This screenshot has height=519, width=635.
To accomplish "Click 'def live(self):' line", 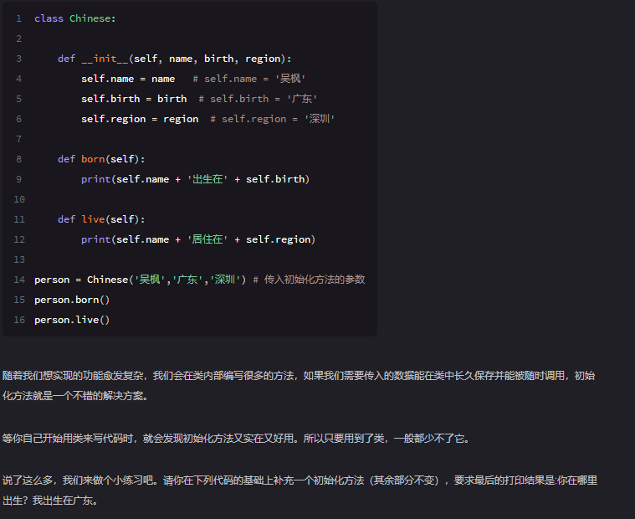I will tap(101, 219).
